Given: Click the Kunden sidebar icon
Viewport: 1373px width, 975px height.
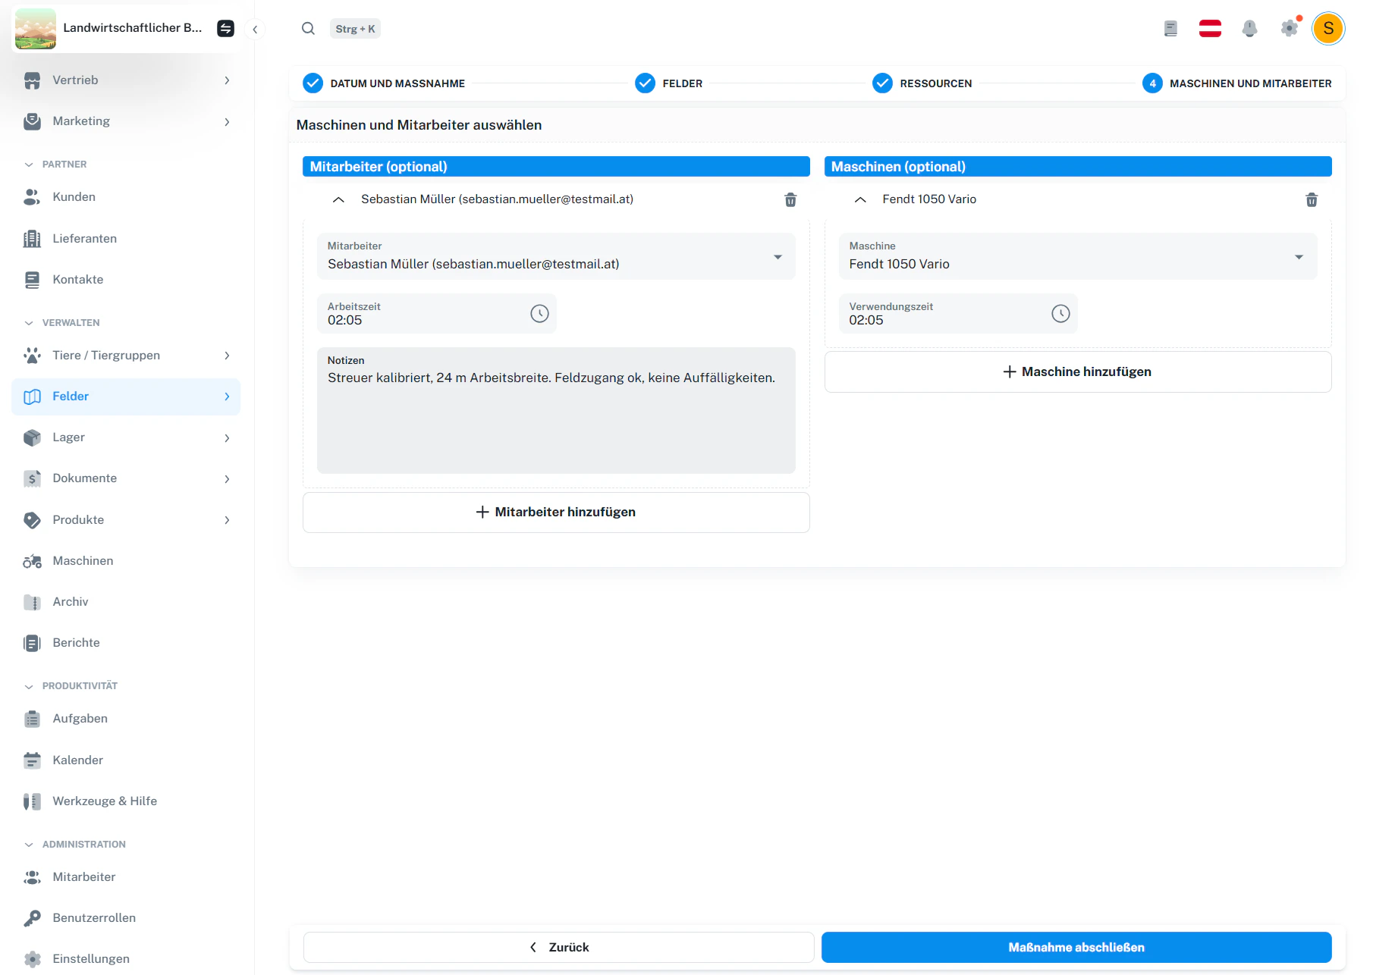Looking at the screenshot, I should pyautogui.click(x=32, y=197).
